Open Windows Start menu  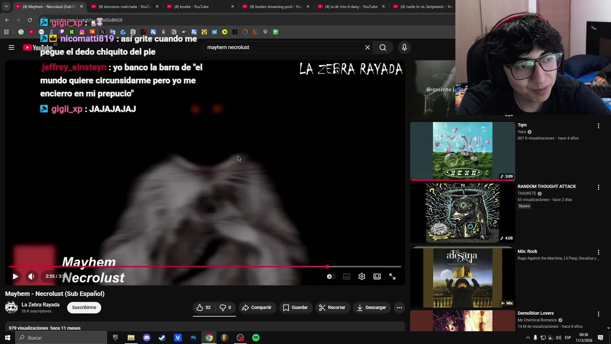tap(7, 338)
